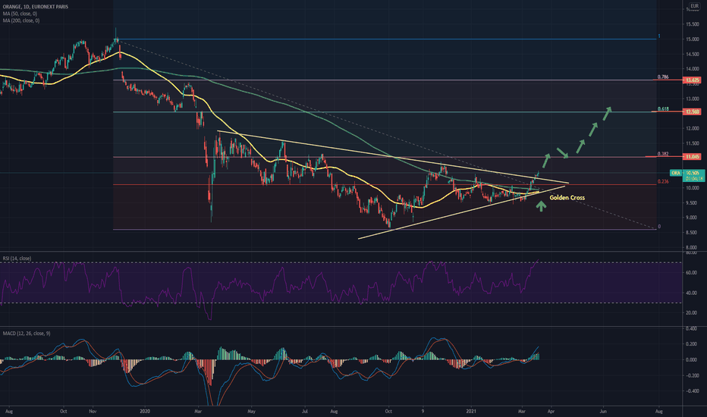Click the 2020 label on time axis
This screenshot has width=707, height=417.
(x=145, y=411)
